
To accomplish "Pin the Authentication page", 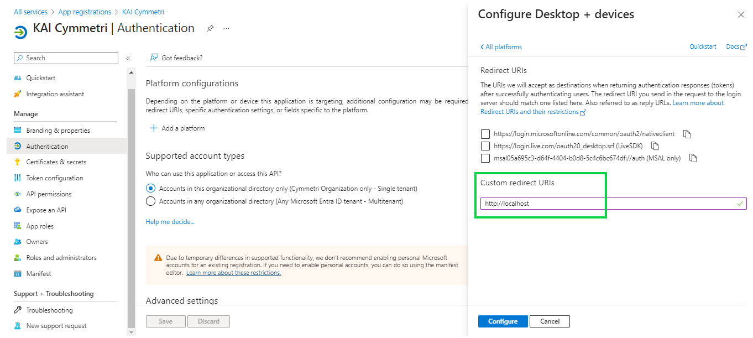I will [210, 29].
